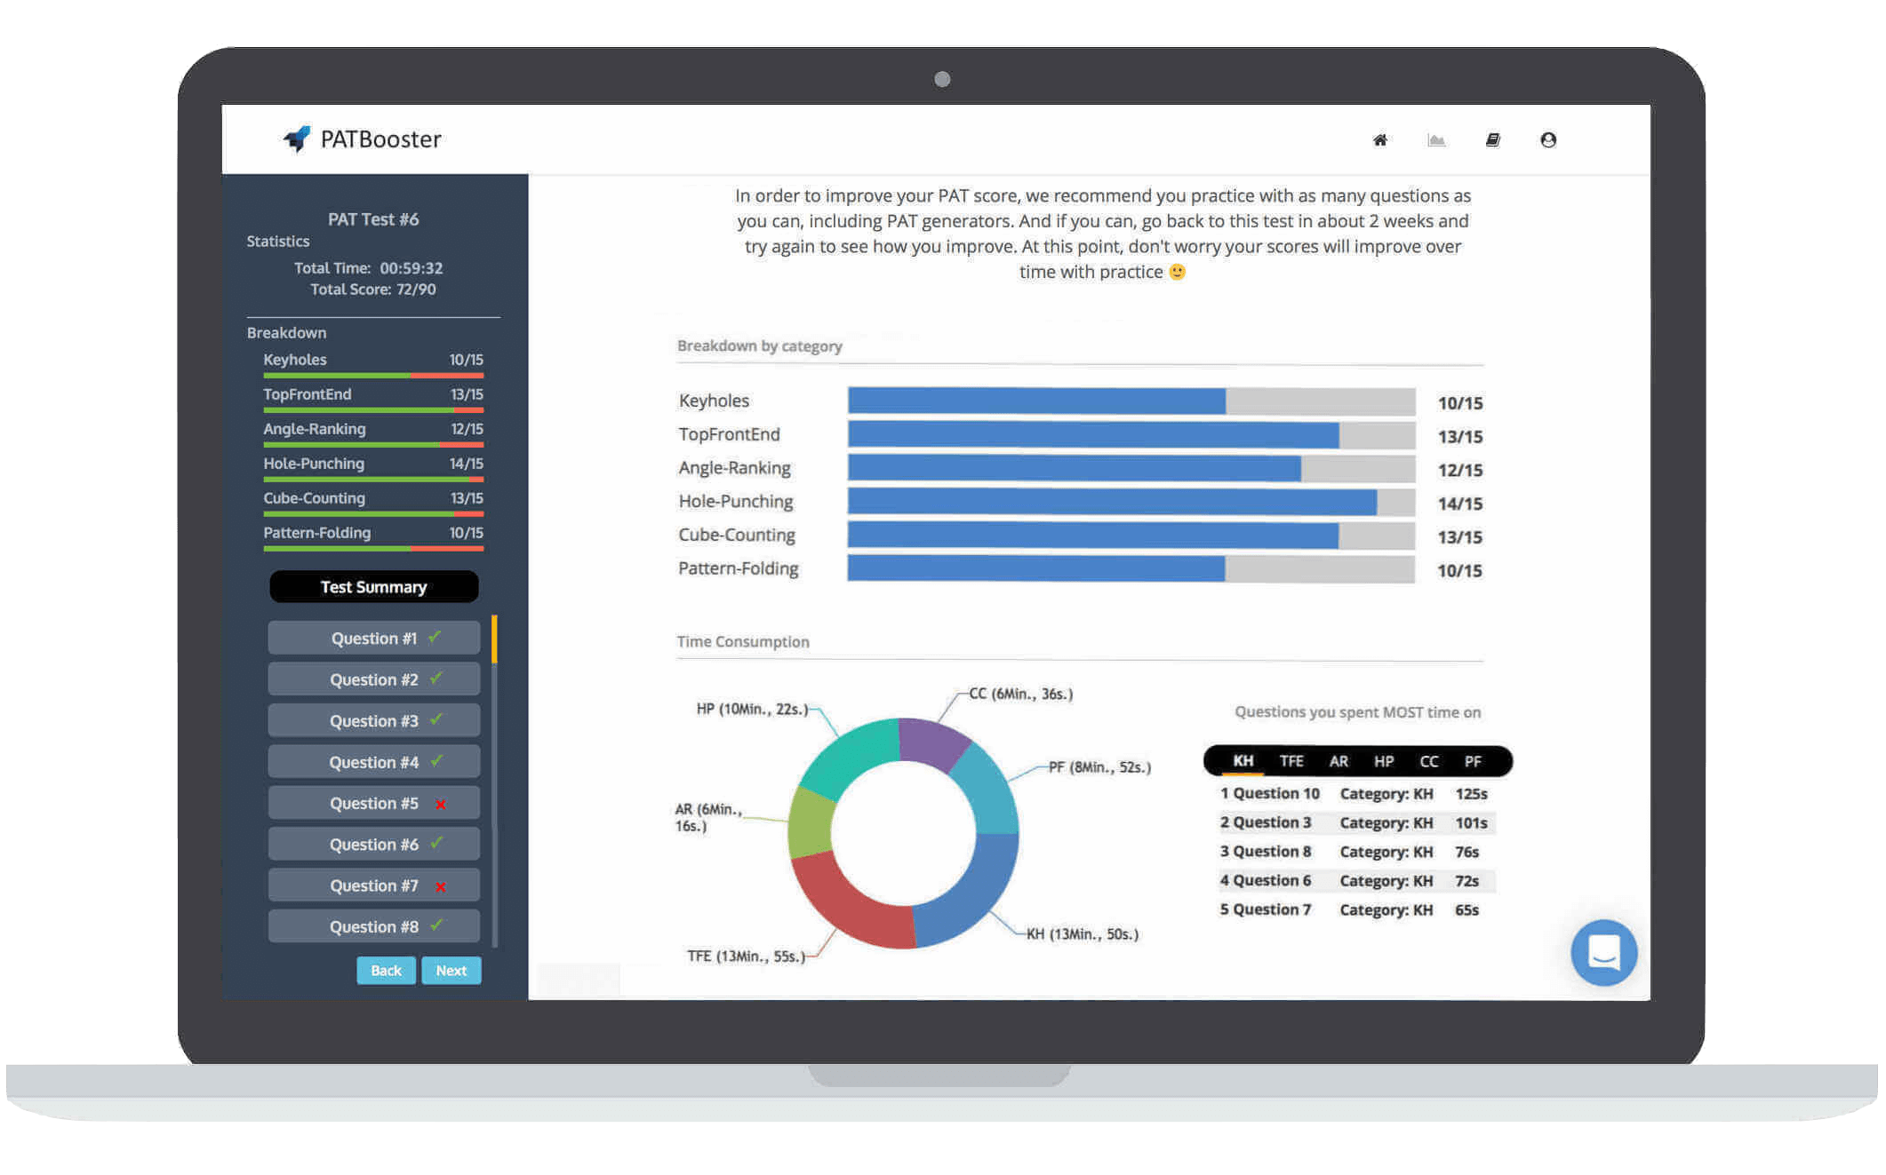Switch to the KH tab

point(1243,761)
